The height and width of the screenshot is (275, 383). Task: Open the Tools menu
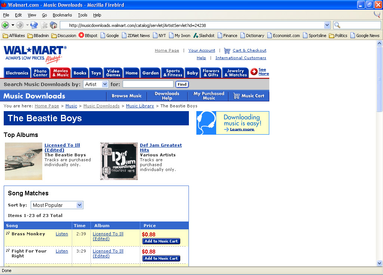pos(83,15)
